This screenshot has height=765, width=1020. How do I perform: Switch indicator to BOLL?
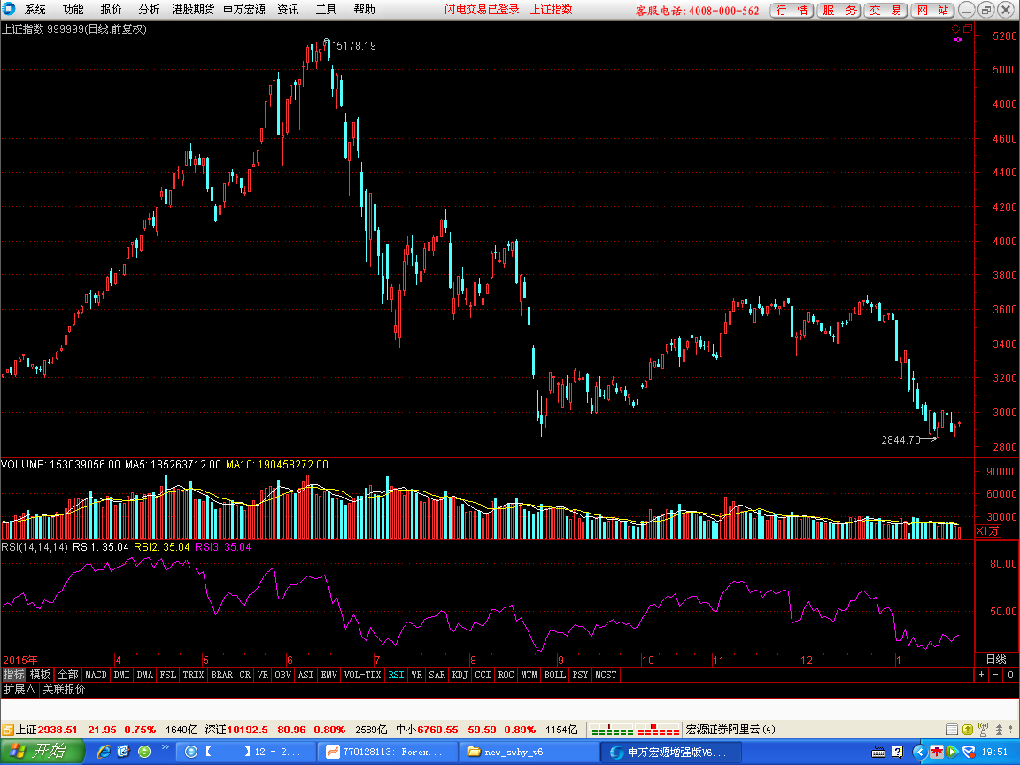555,675
